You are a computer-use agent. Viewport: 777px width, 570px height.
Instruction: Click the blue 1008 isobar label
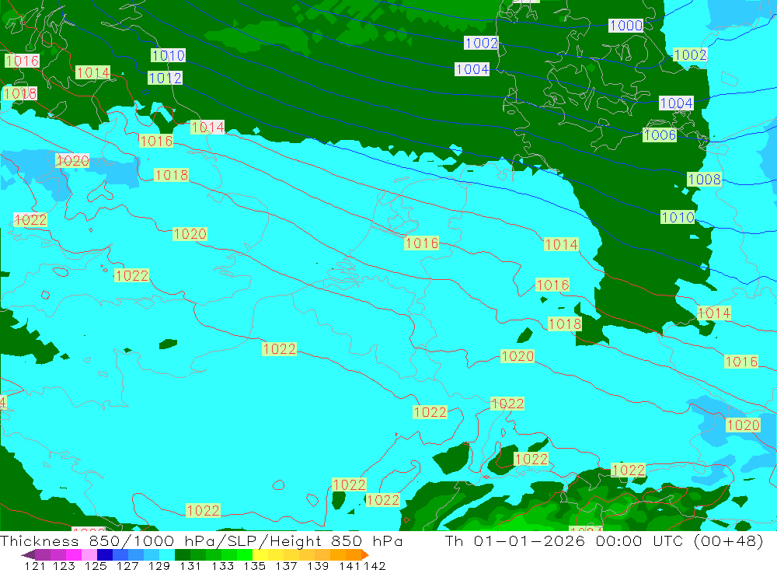click(704, 179)
